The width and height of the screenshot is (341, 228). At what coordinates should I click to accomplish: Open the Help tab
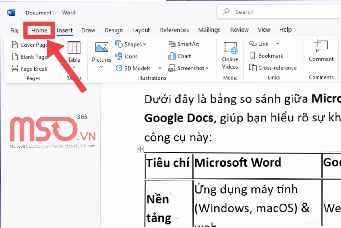(x=285, y=30)
